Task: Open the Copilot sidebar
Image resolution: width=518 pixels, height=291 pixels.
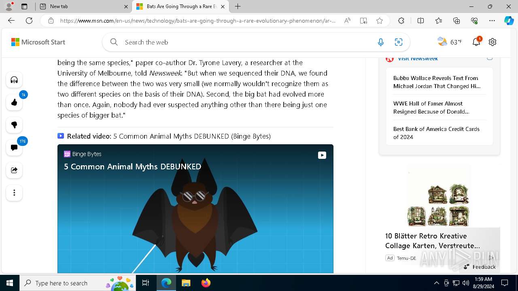Action: (x=509, y=21)
